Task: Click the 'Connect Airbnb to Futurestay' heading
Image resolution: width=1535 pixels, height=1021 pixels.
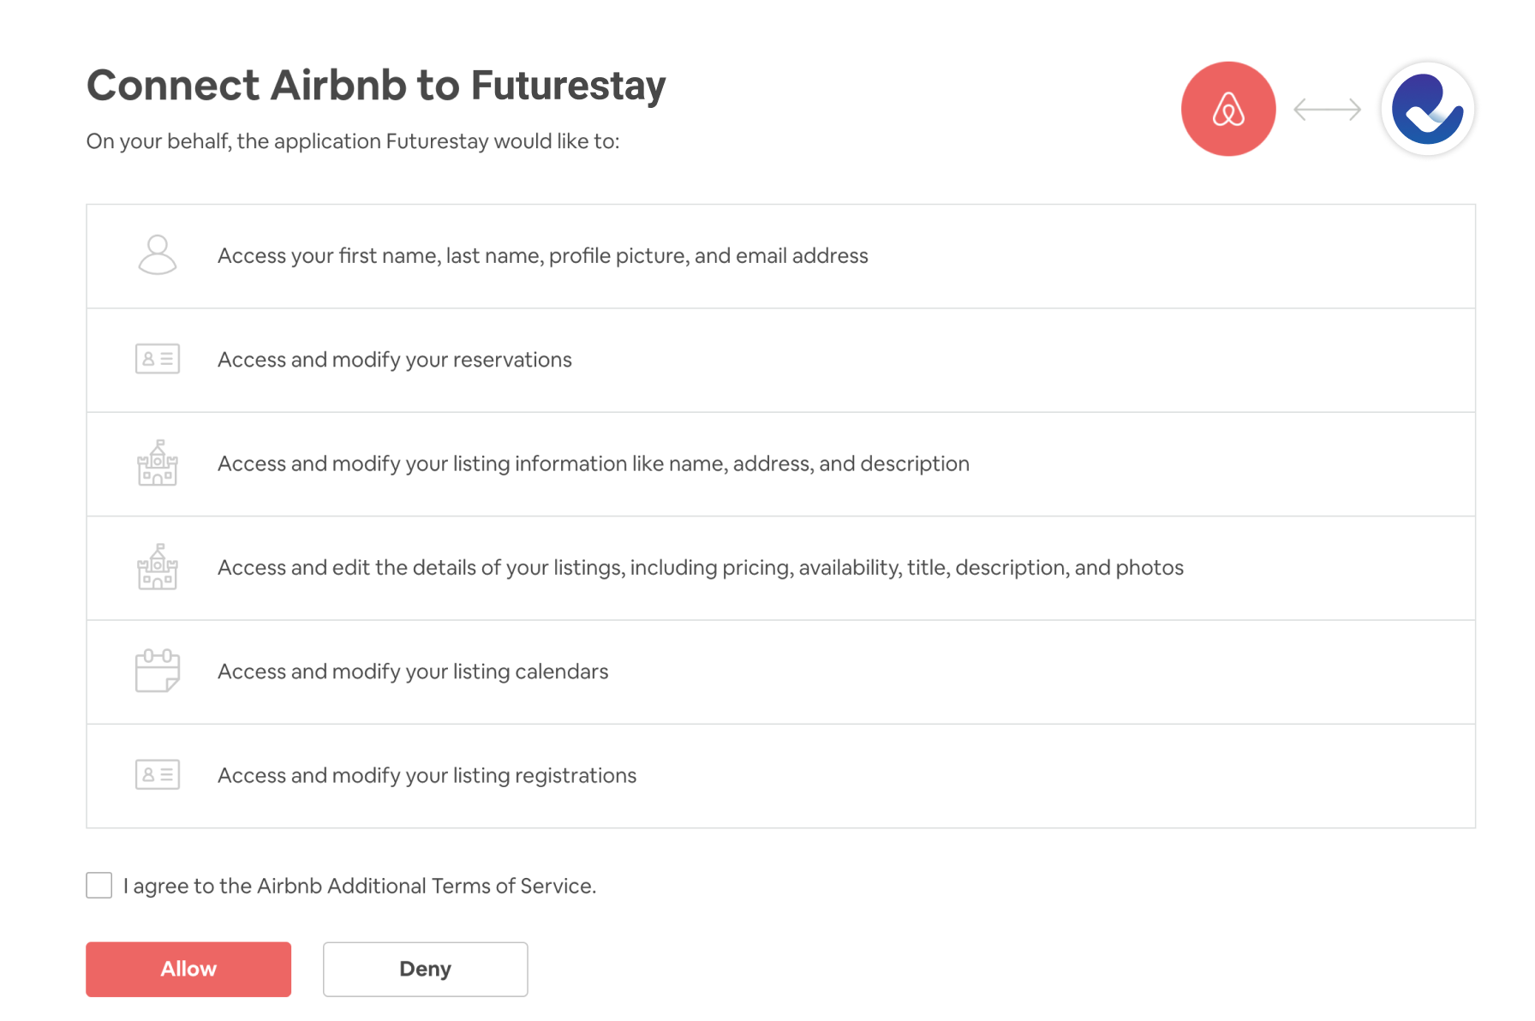Action: [376, 86]
